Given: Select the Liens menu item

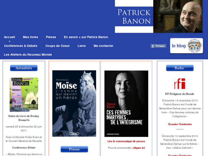Looking at the screenshot, I should [82, 46].
